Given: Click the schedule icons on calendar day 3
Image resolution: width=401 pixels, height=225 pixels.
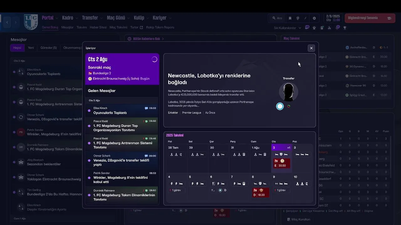Looking at the screenshot, I should pos(302,154).
